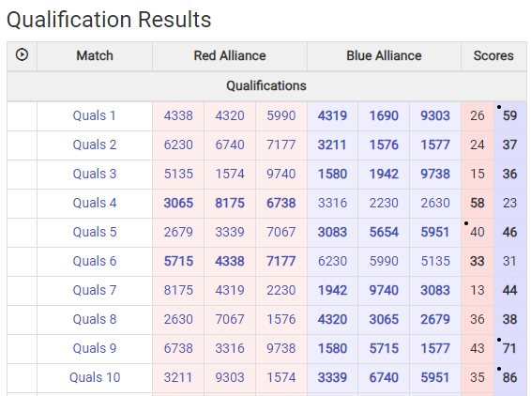Select team 4319 in Quals 1 blue alliance

(x=332, y=115)
